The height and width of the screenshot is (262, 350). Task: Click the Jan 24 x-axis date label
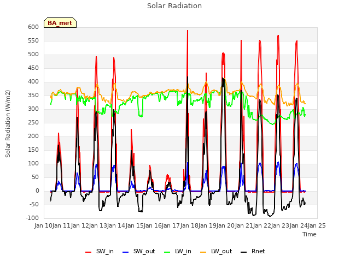coord(299,226)
